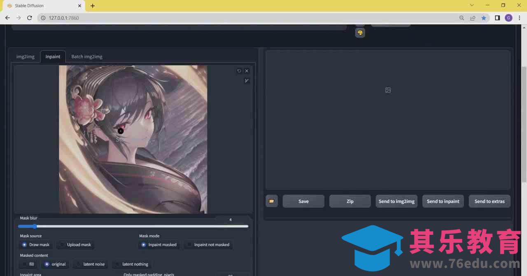This screenshot has width=527, height=276.
Task: Switch to the Batch img2img tab
Action: pos(87,56)
